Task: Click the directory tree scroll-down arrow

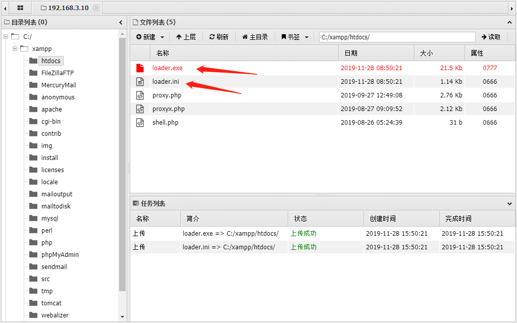Action: 122,317
